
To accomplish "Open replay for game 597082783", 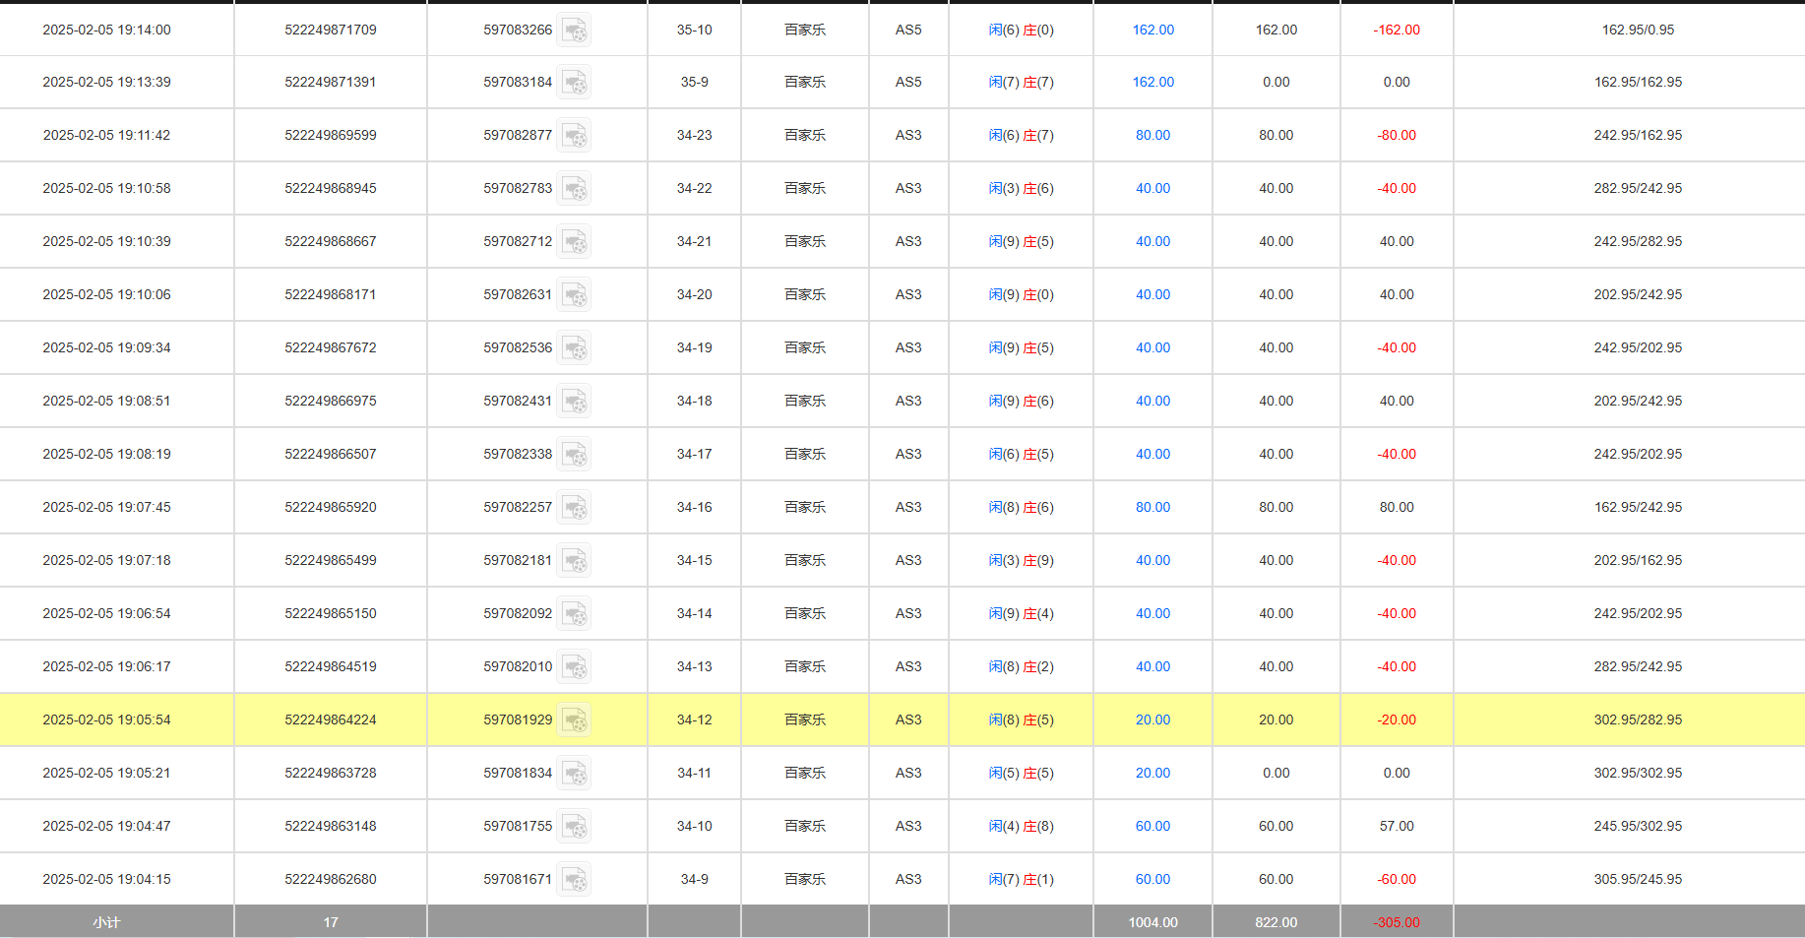I will coord(576,188).
